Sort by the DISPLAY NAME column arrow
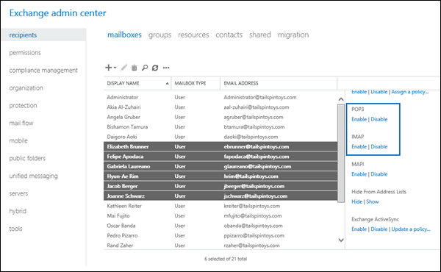Image resolution: width=441 pixels, height=272 pixels. [167, 83]
